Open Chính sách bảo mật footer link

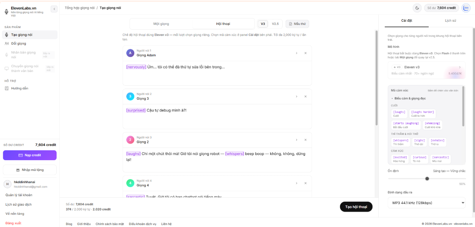pyautogui.click(x=110, y=224)
